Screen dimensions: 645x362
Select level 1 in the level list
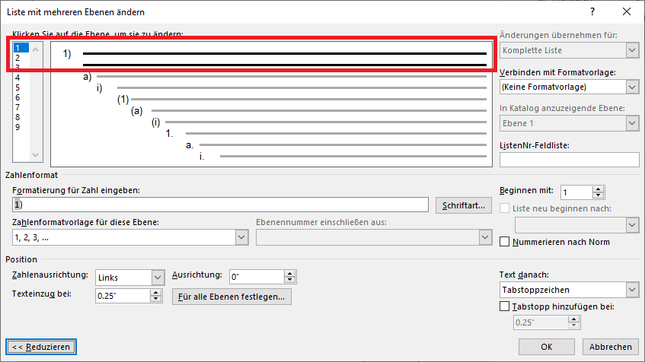pos(21,48)
